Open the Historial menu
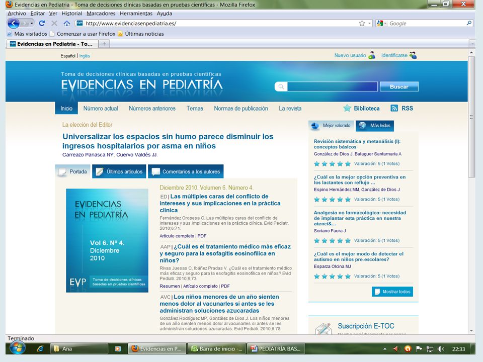This screenshot has height=362, width=483. pos(72,14)
